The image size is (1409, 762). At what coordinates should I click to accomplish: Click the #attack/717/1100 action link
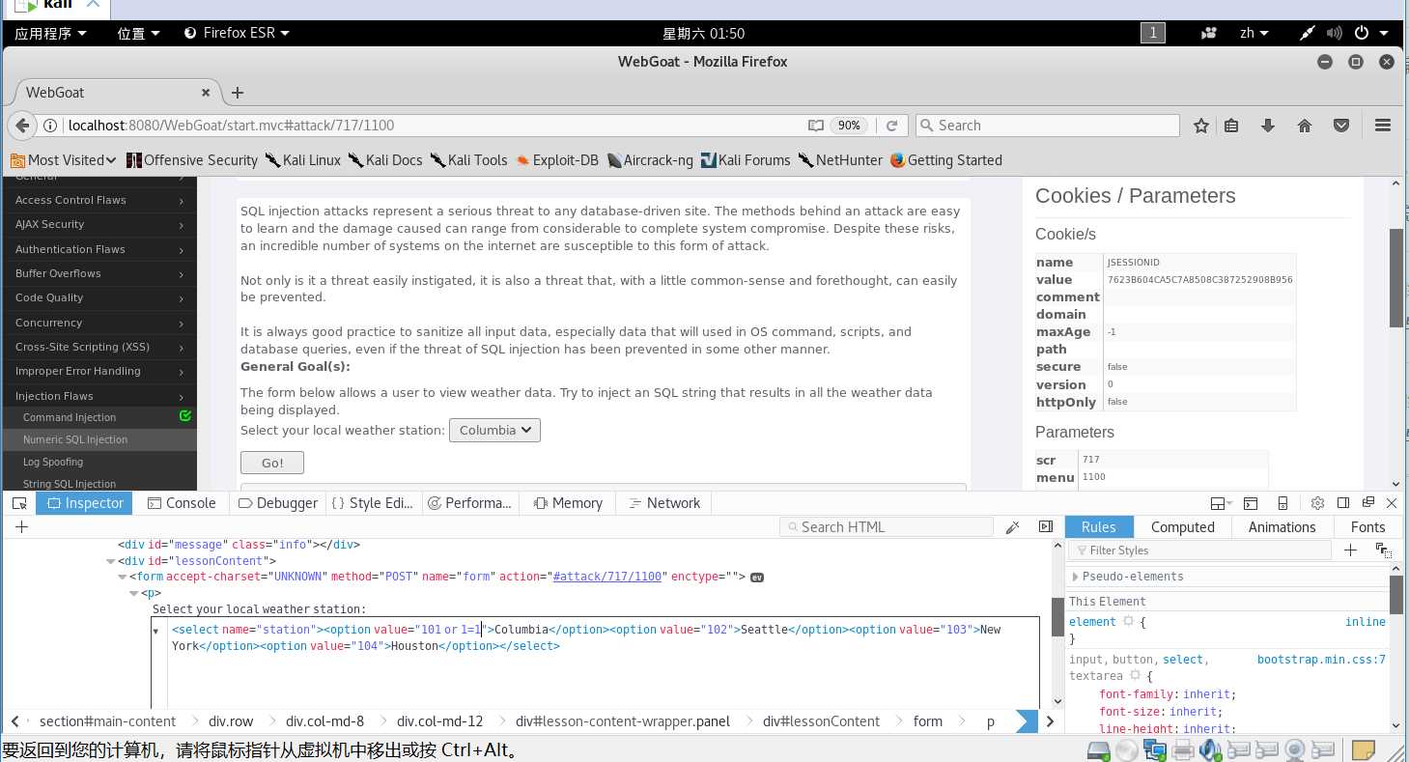coord(606,577)
